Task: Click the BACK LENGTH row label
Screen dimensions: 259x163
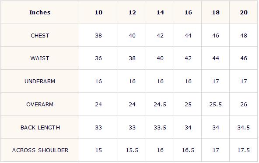Action: pos(40,127)
